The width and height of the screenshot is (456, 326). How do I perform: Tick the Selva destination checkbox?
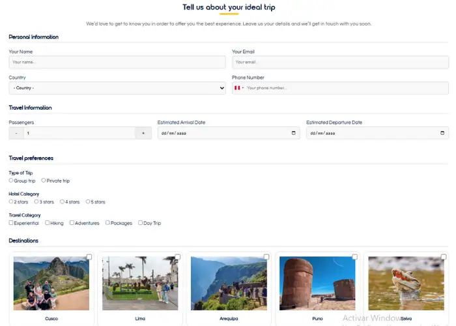point(444,257)
